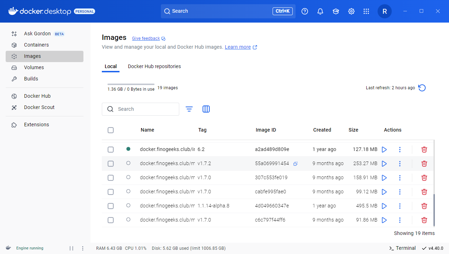Viewport: 449px width, 254px height.
Task: Open Docker Hub in sidebar
Action: [x=45, y=96]
